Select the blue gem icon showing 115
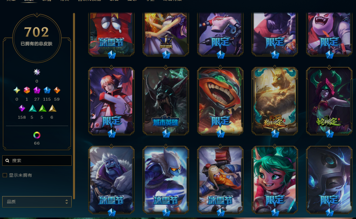This screenshot has height=219, width=356. point(47,90)
